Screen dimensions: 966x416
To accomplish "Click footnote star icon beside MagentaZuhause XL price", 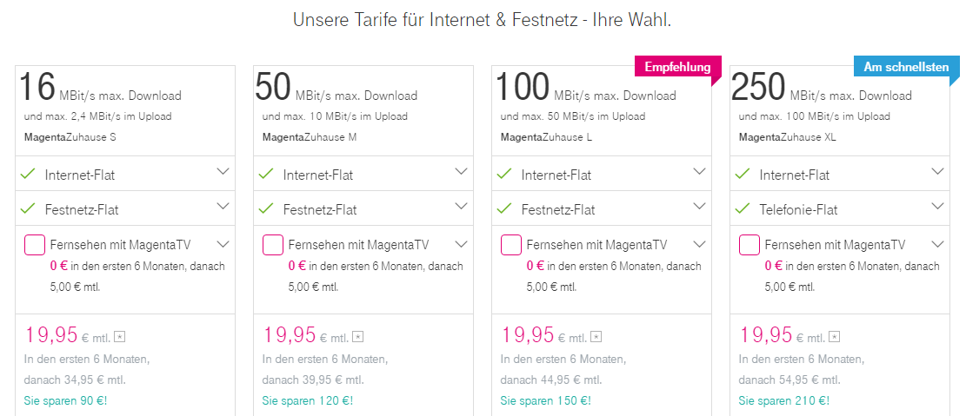I will pyautogui.click(x=835, y=337).
